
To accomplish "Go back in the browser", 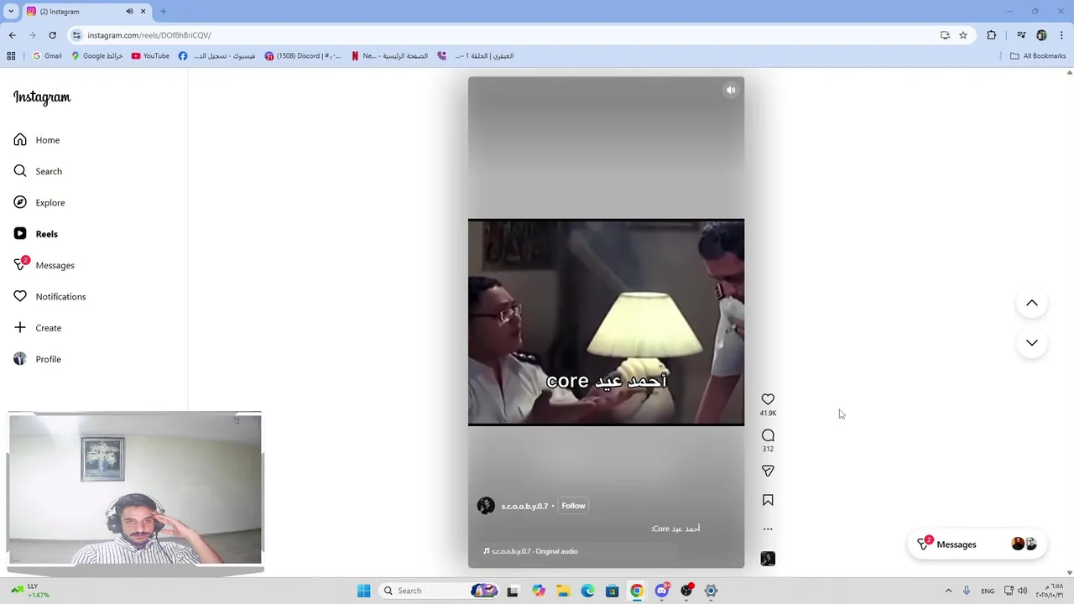I will click(x=12, y=35).
